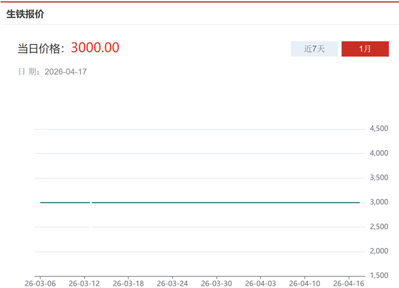This screenshot has width=399, height=288.
Task: Click the 26-03-06 x-axis label
Action: click(x=40, y=283)
